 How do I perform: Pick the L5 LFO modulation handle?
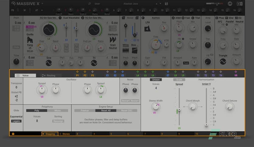(x=145, y=72)
